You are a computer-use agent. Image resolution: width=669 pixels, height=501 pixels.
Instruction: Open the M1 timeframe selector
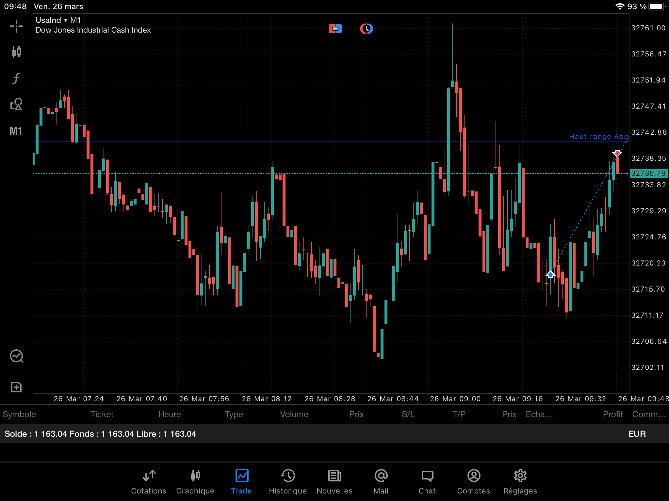16,131
